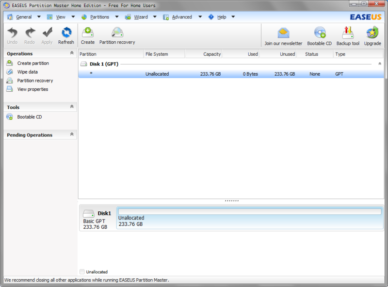Click the Join our newsletter envelope icon
This screenshot has width=388, height=287.
pos(283,33)
